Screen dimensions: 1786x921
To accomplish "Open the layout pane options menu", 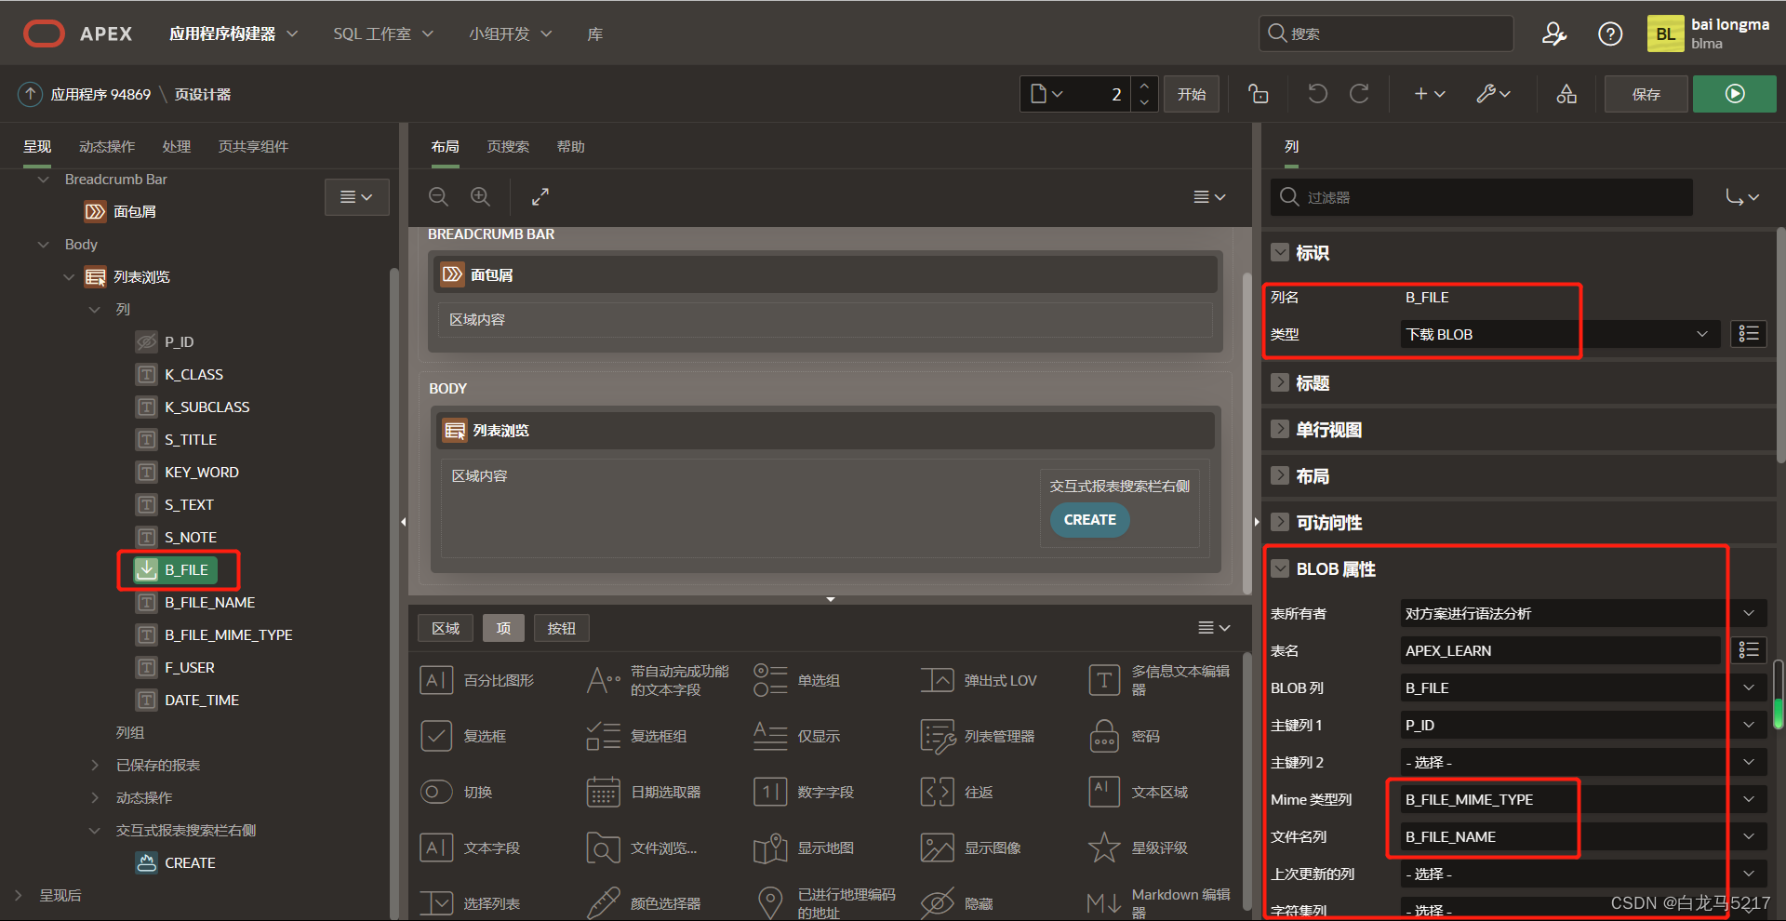I will click(1209, 197).
